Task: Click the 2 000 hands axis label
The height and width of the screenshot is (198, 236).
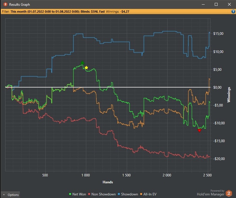Action: coord(167,175)
